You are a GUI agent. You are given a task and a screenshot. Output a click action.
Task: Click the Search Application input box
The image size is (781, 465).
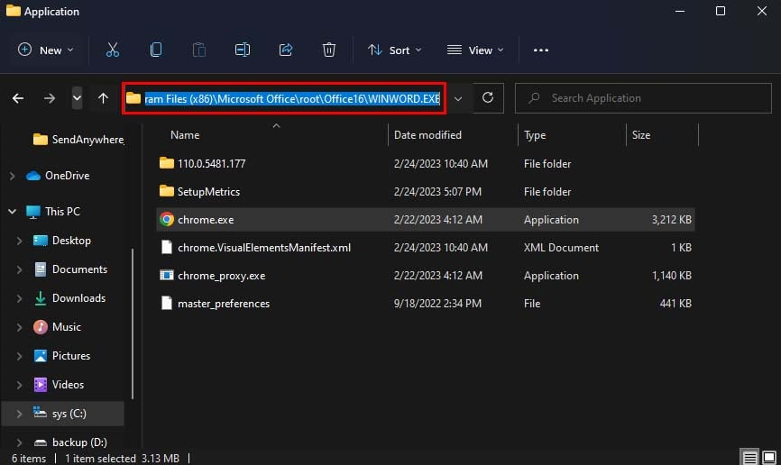coord(649,98)
